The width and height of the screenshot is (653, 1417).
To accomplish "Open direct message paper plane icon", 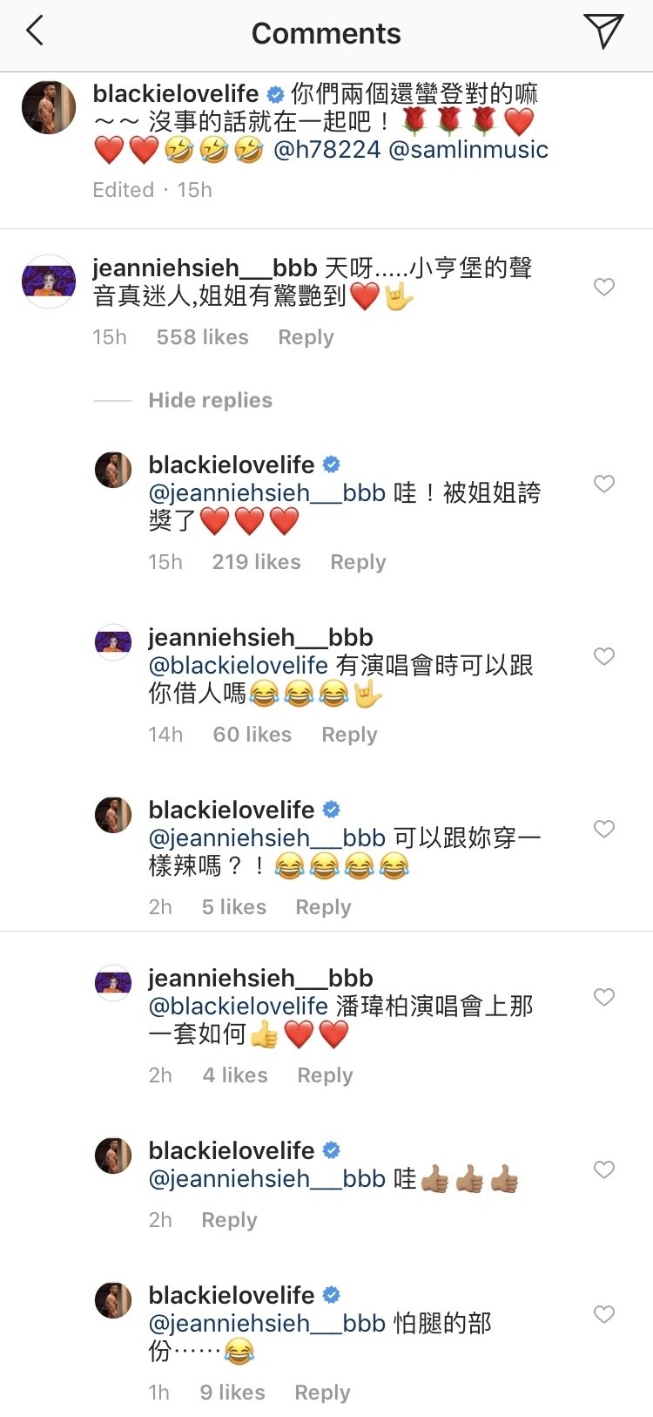I will pos(603,31).
